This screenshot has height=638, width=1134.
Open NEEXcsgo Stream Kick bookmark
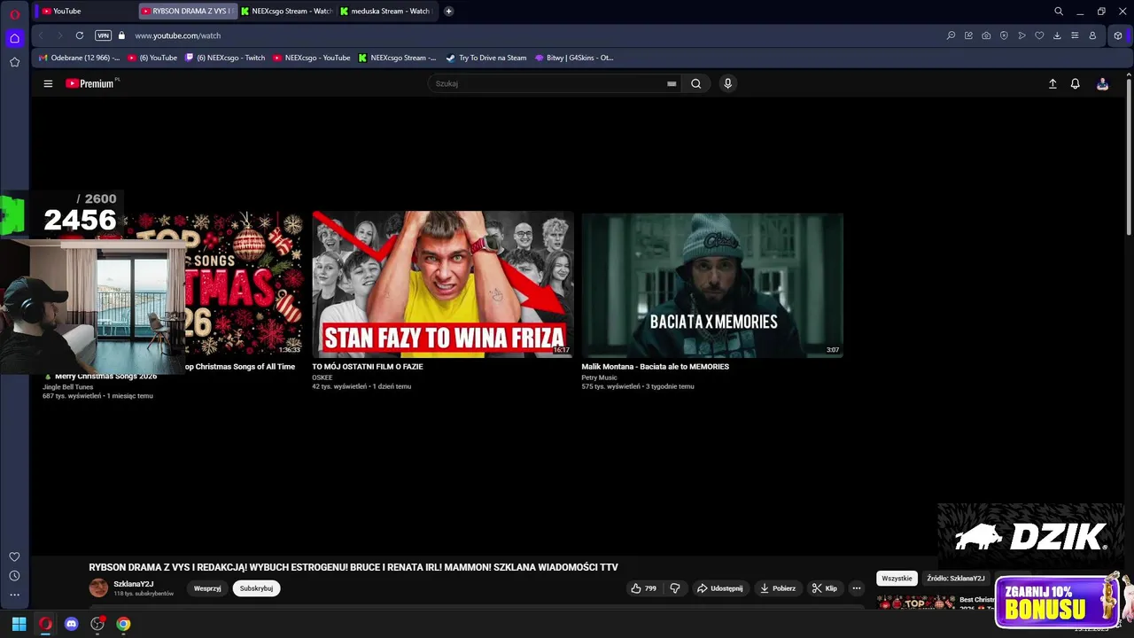pos(397,58)
